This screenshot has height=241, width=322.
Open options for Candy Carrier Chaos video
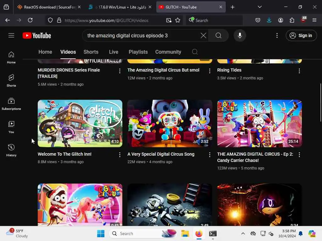point(299,155)
